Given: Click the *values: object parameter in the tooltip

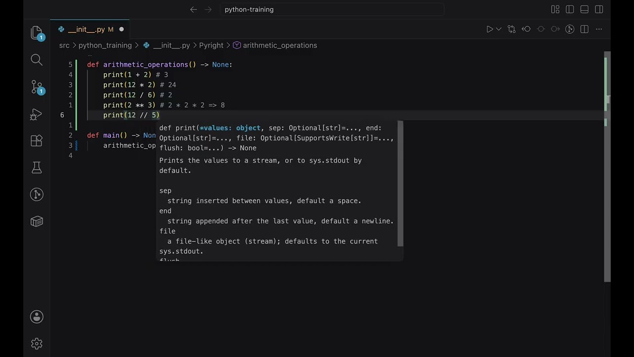Looking at the screenshot, I should pyautogui.click(x=230, y=128).
